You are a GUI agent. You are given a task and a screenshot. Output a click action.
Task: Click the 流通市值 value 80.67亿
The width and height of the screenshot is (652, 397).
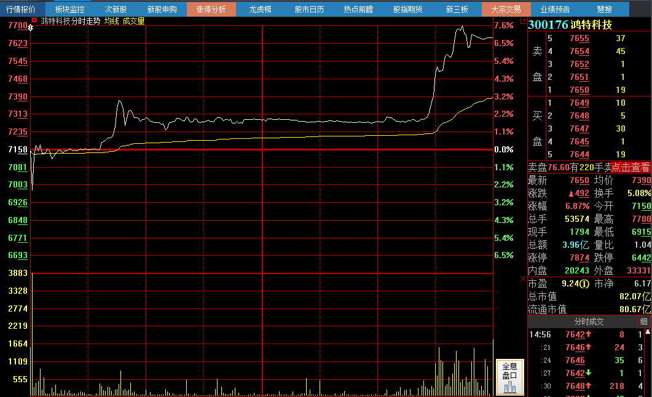[635, 309]
